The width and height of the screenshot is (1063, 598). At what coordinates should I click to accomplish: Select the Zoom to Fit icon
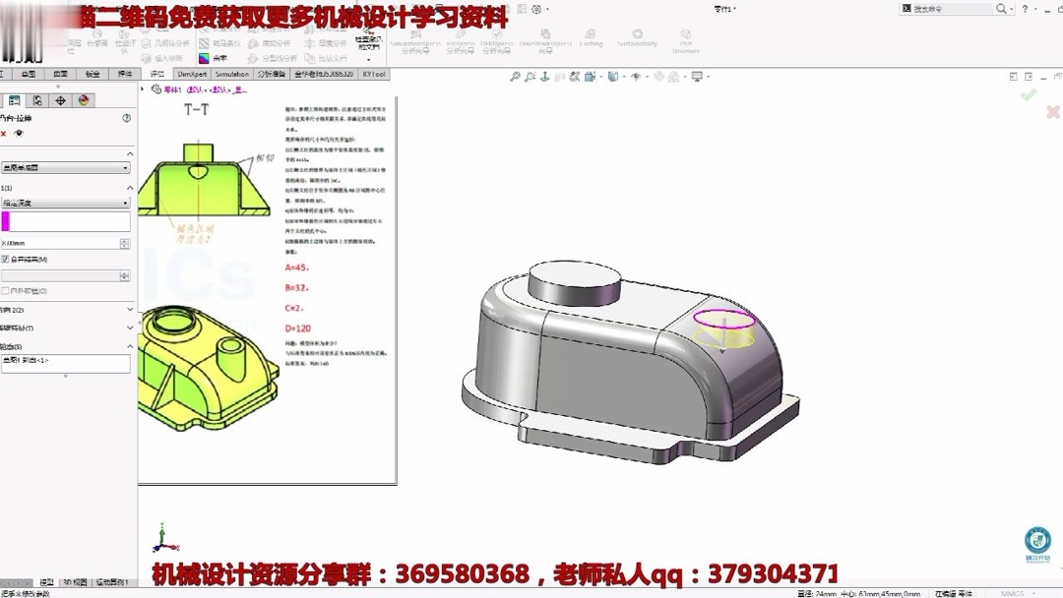516,76
